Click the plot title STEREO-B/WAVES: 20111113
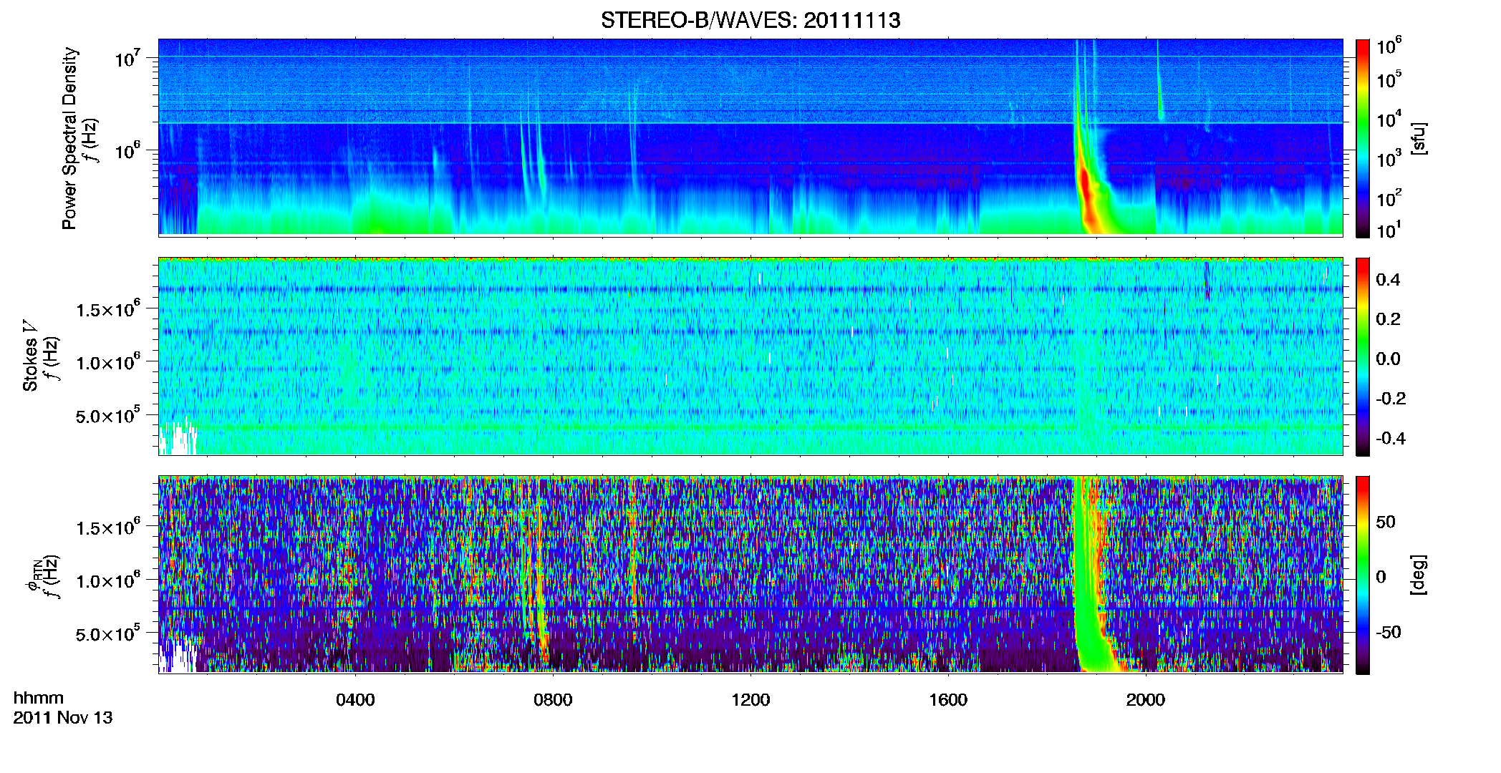This screenshot has height=773, width=1501. 750,20
